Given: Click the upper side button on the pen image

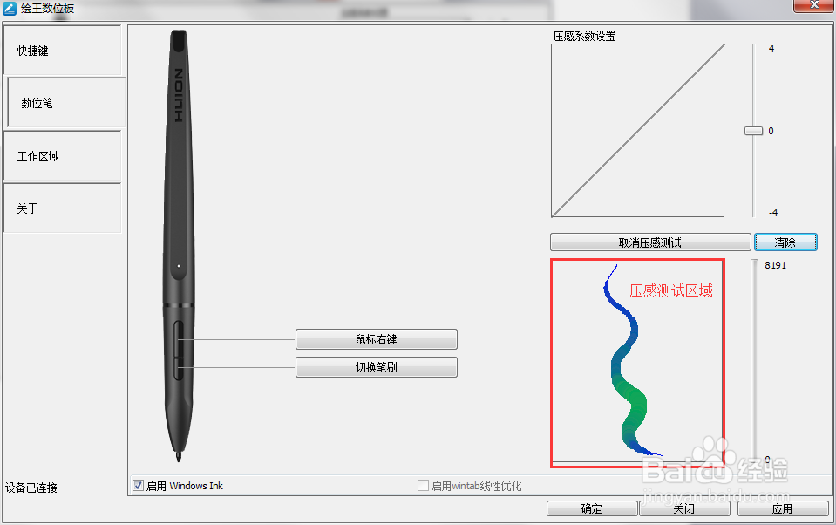Looking at the screenshot, I should [x=179, y=338].
